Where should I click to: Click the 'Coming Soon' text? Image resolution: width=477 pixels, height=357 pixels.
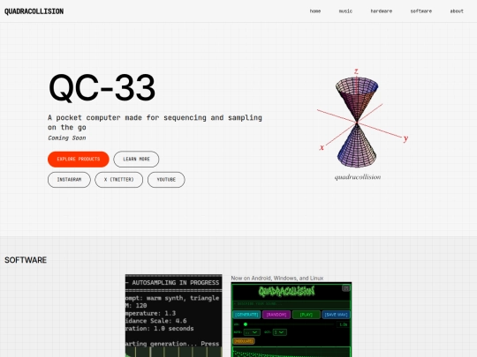tap(67, 138)
